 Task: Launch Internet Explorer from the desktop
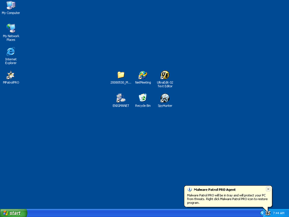tap(10, 52)
